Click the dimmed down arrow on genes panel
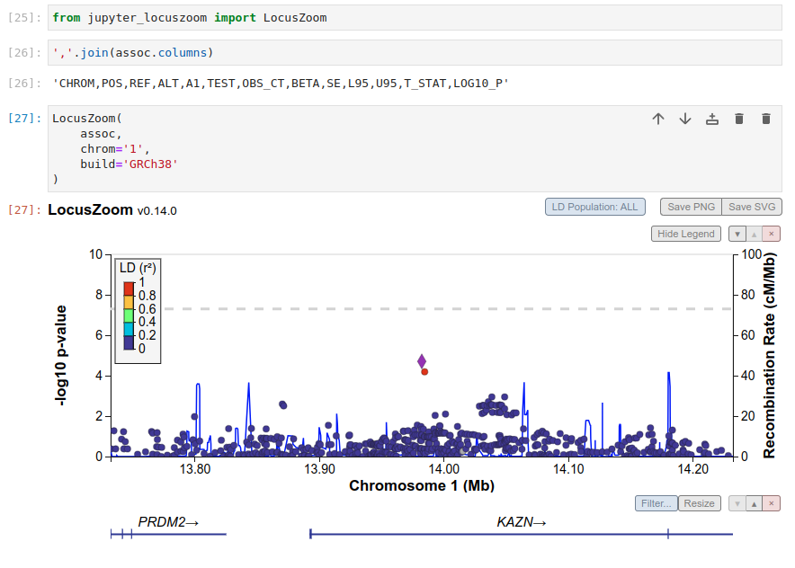 pyautogui.click(x=737, y=503)
